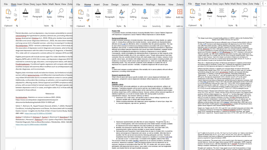Click the Cut icon in the middle window
267x150 pixels.
coord(88,10)
